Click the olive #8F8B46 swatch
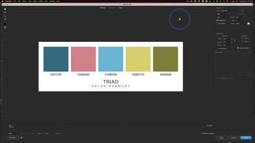 pyautogui.click(x=166, y=59)
